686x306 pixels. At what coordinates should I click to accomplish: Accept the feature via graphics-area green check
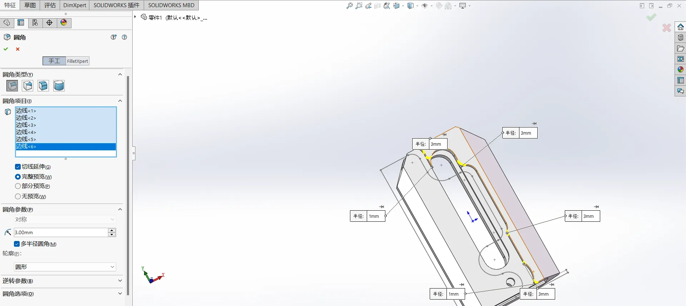click(x=651, y=17)
